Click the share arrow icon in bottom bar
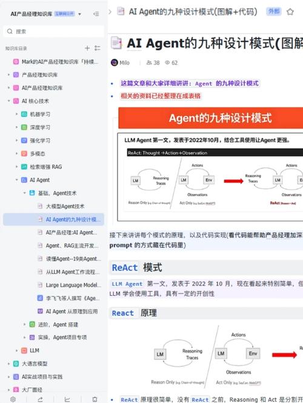This screenshot has height=403, width=303. tap(40, 399)
